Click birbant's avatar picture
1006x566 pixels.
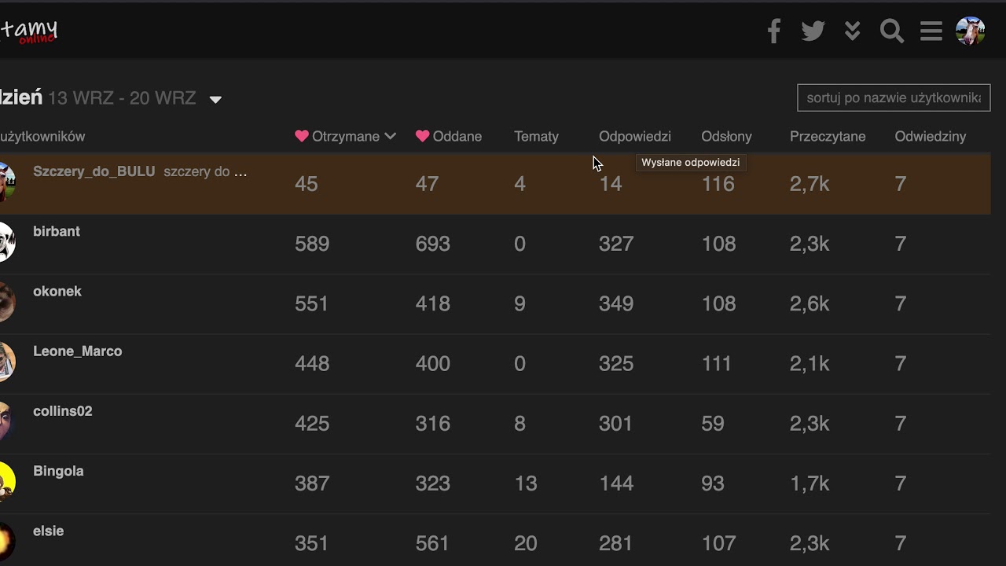pyautogui.click(x=6, y=242)
